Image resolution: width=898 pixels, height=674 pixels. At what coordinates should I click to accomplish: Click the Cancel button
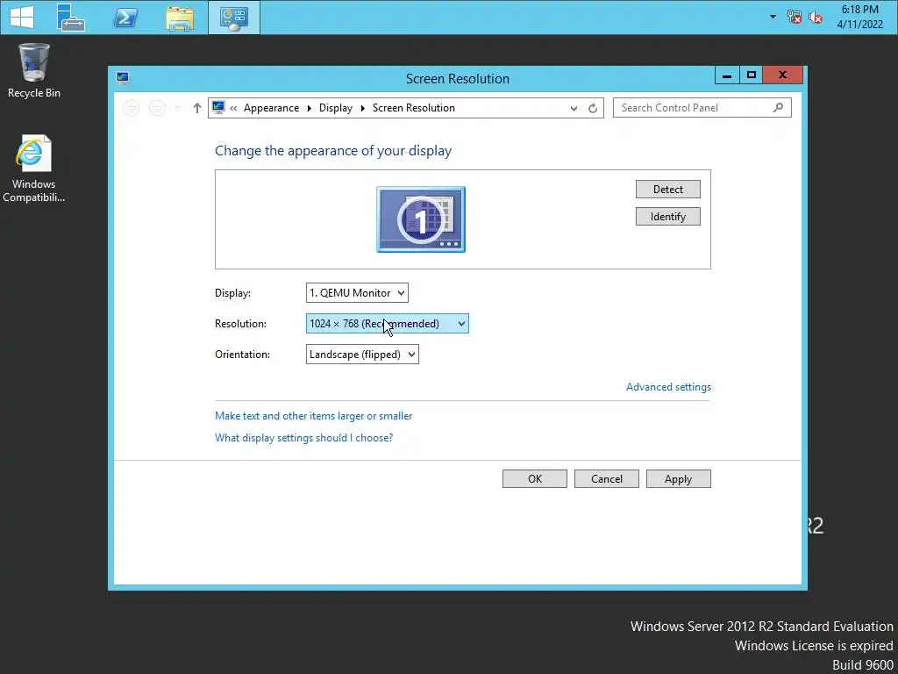coord(607,479)
